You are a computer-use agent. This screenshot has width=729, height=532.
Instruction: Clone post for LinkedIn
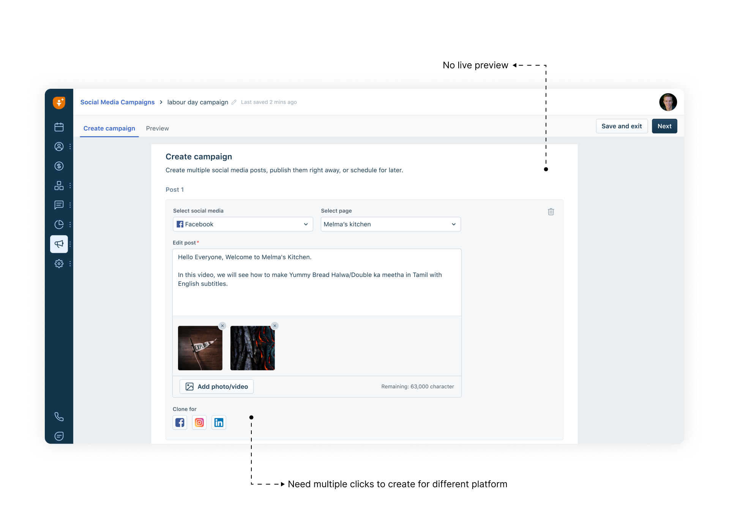pyautogui.click(x=219, y=422)
